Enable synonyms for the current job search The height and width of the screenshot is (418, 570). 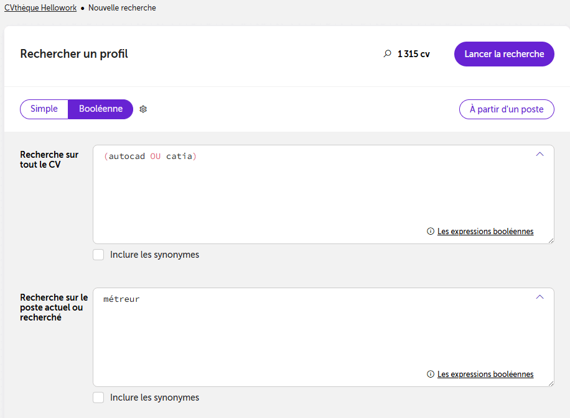point(98,398)
